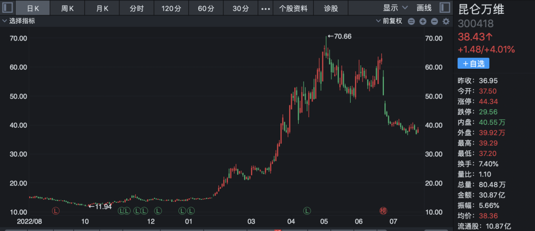535x231 pixels.
Task: Click the green L marker in April
Action: pyautogui.click(x=308, y=211)
